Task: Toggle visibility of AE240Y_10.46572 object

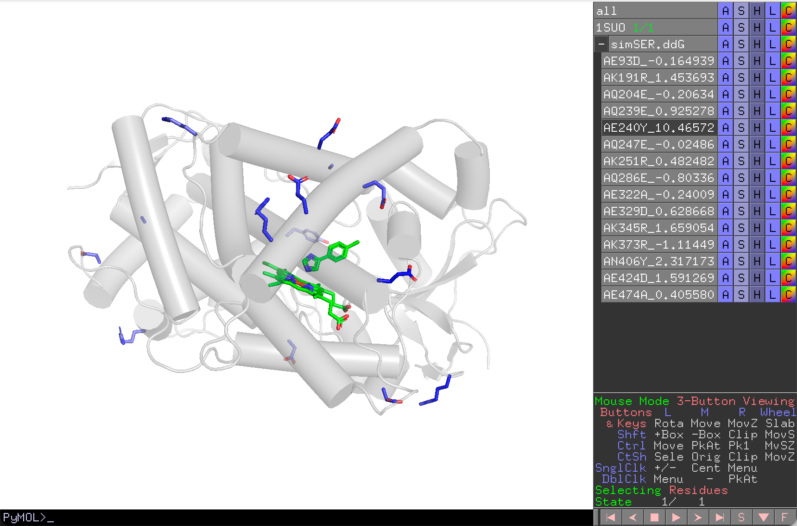Action: tap(659, 128)
